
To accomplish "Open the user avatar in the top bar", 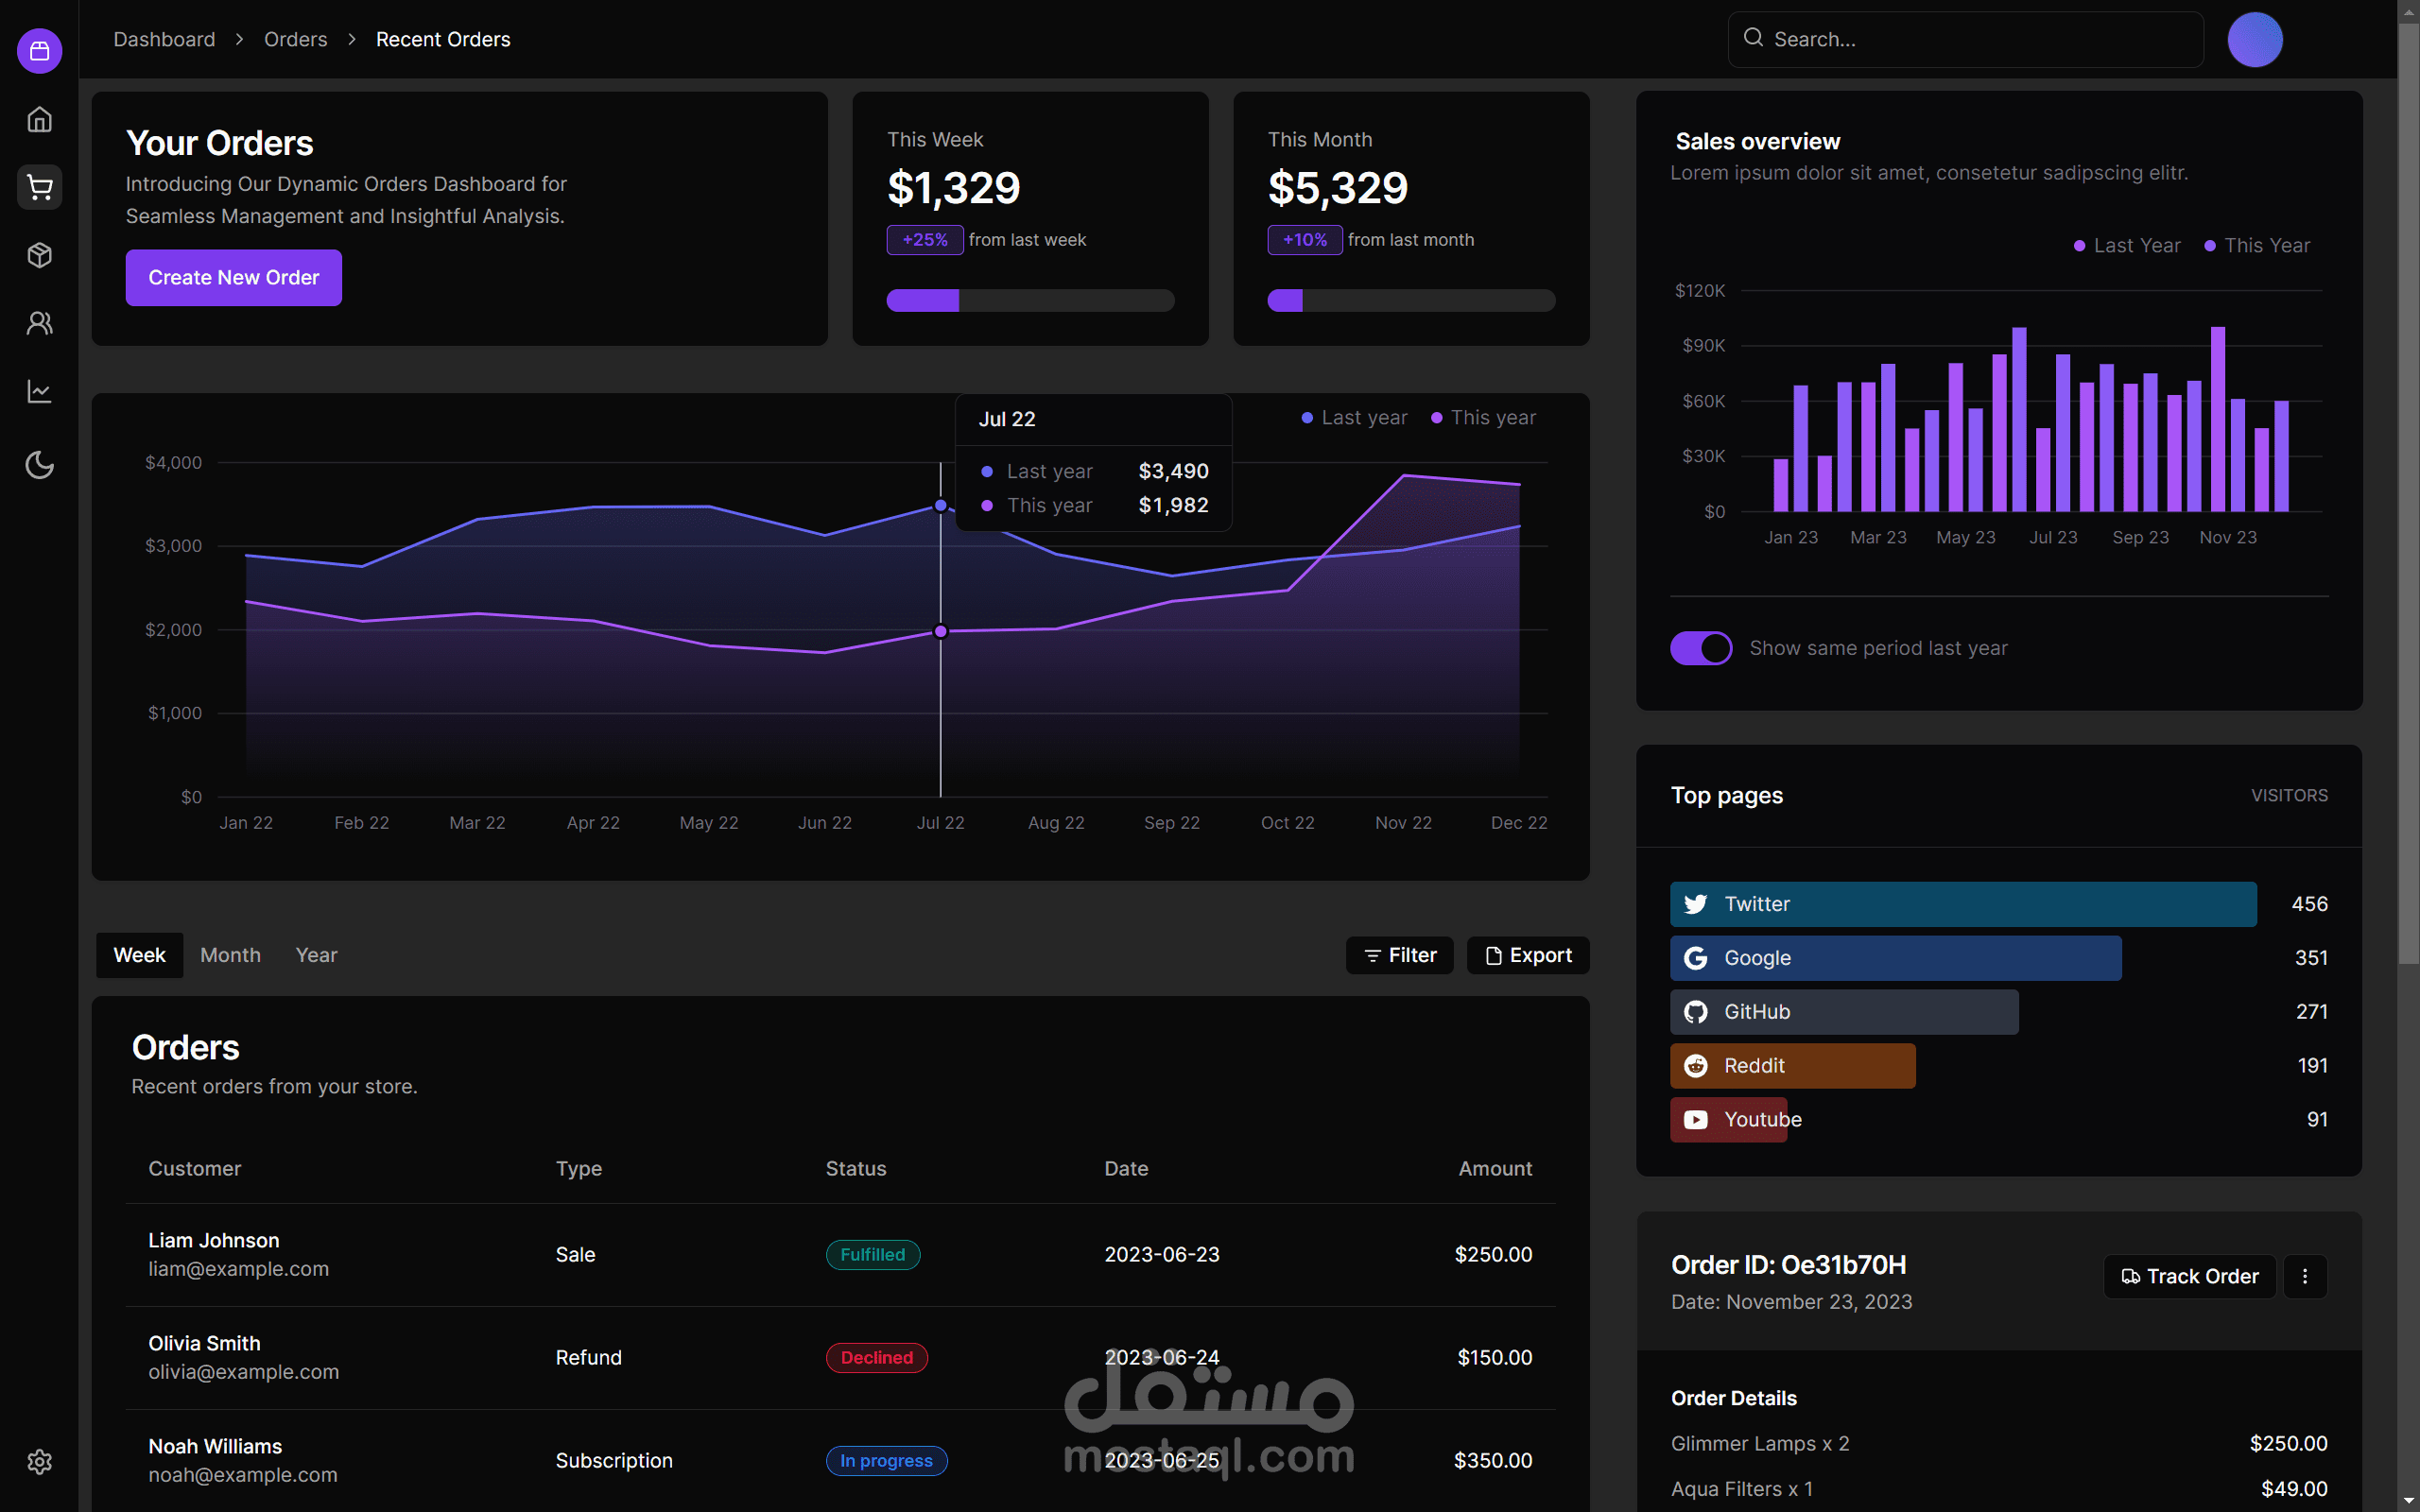I will click(2255, 40).
